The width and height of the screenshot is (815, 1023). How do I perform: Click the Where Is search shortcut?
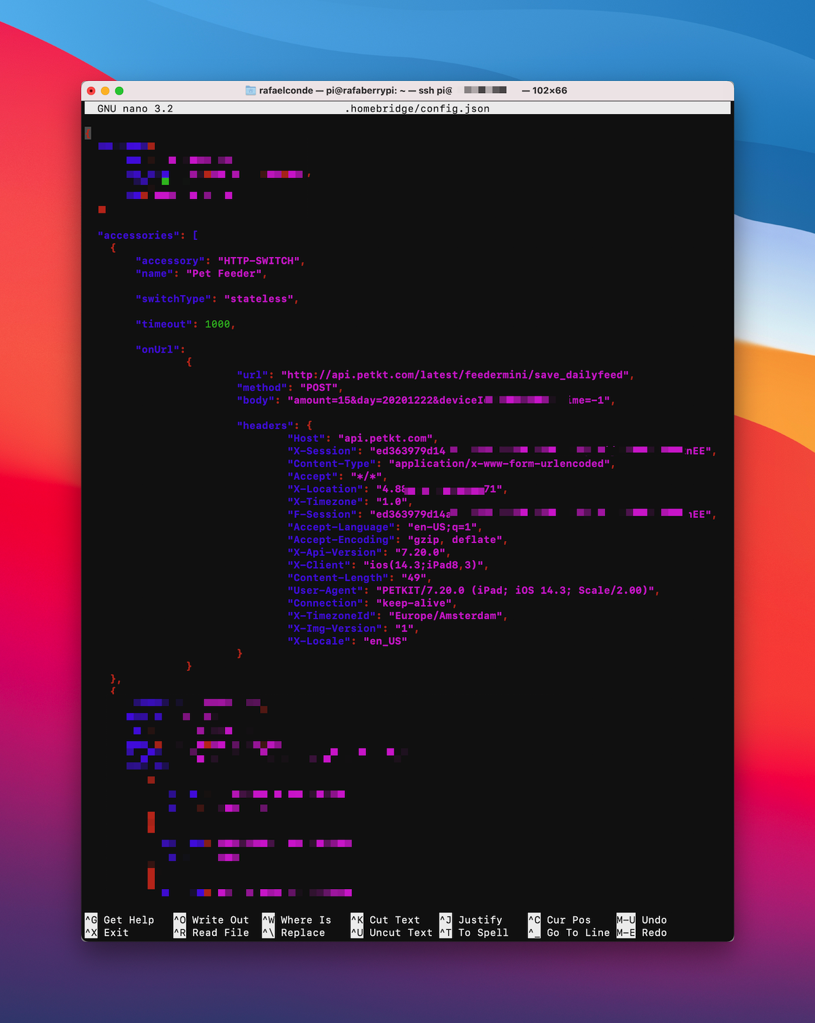pyautogui.click(x=304, y=920)
